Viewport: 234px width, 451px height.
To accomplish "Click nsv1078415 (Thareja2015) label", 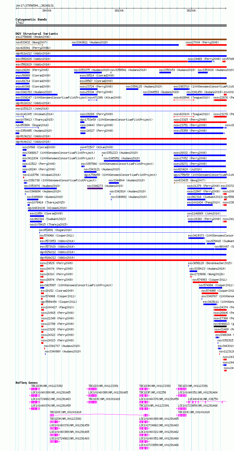I will [x=49, y=224].
